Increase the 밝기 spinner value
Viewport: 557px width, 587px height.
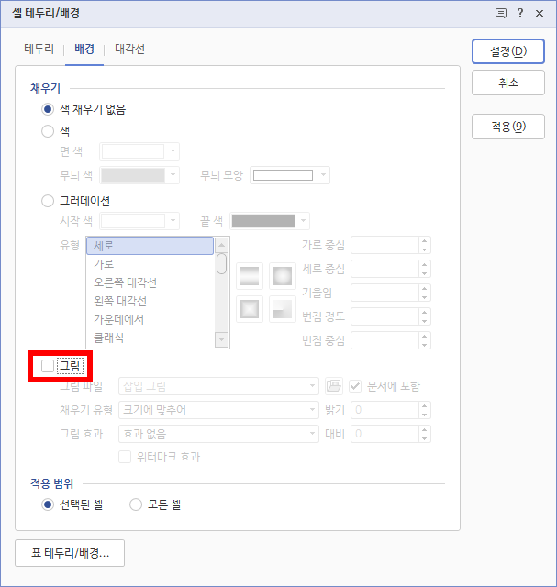point(424,406)
